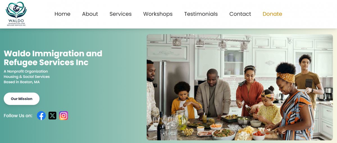The image size is (337, 143).
Task: Click the WALDO wordmark under the logo
Action: pos(16,21)
